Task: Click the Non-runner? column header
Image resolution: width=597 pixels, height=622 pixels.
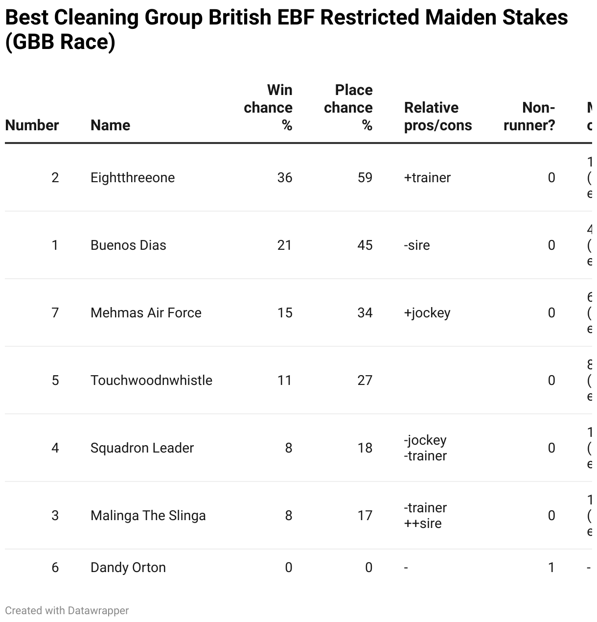Action: click(529, 117)
